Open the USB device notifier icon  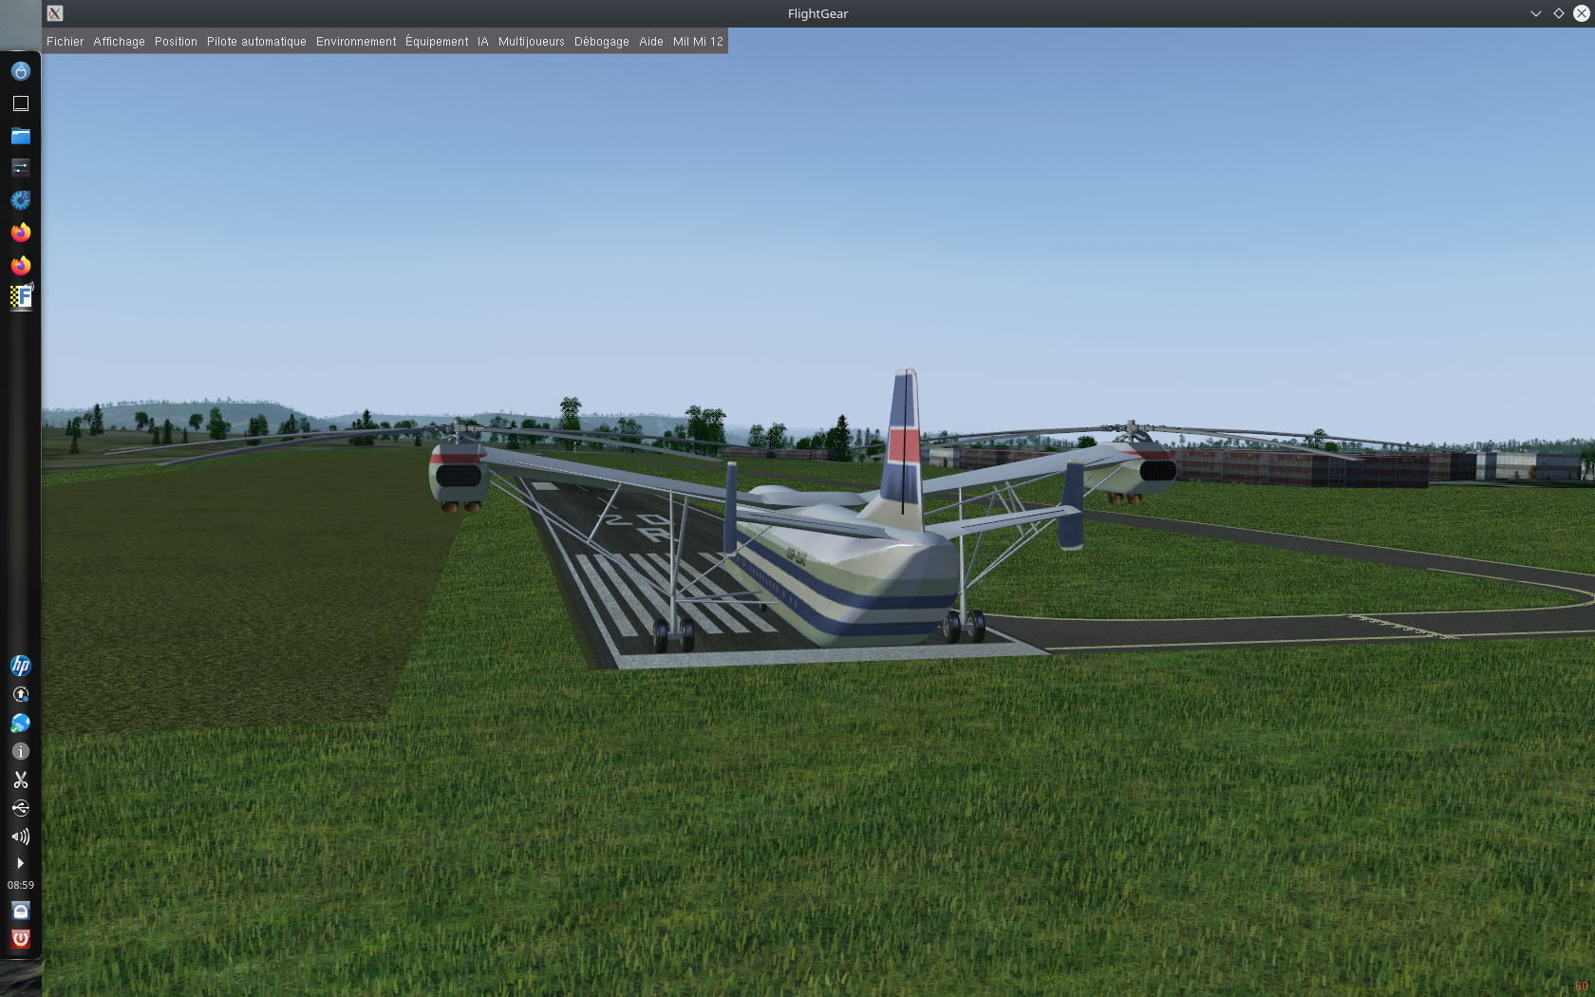(x=21, y=808)
